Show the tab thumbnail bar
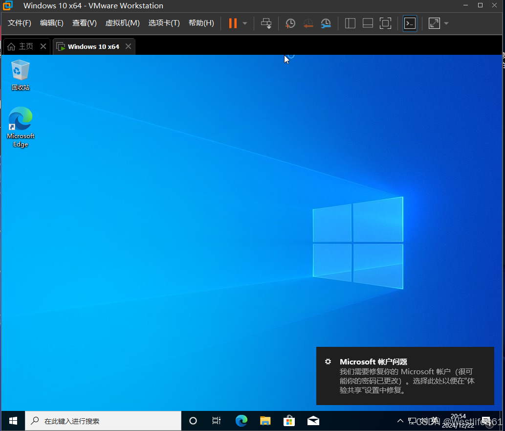The width and height of the screenshot is (505, 431). (x=368, y=23)
